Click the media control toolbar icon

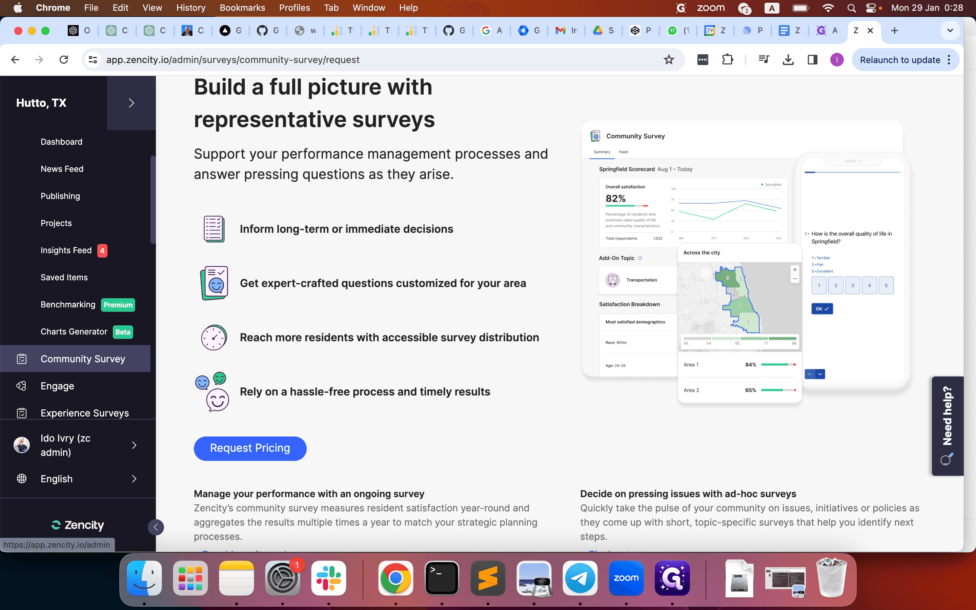pos(764,60)
